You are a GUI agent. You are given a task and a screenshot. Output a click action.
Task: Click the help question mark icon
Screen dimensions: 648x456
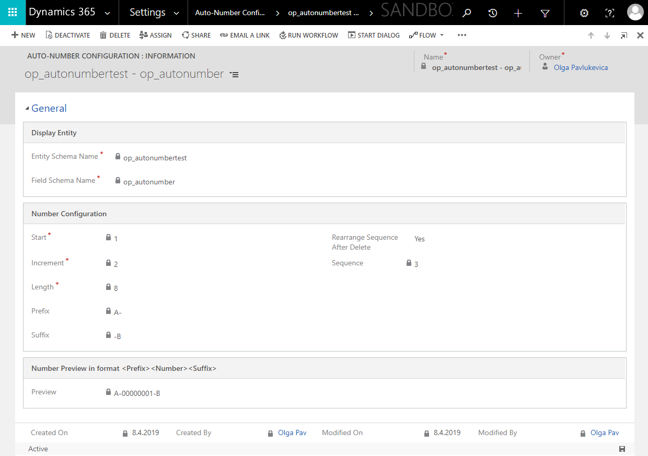tap(609, 13)
